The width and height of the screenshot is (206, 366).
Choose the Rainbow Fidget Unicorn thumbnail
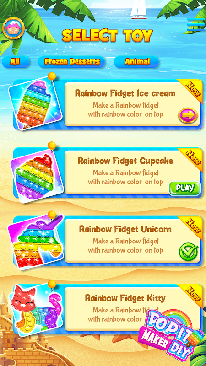click(36, 242)
